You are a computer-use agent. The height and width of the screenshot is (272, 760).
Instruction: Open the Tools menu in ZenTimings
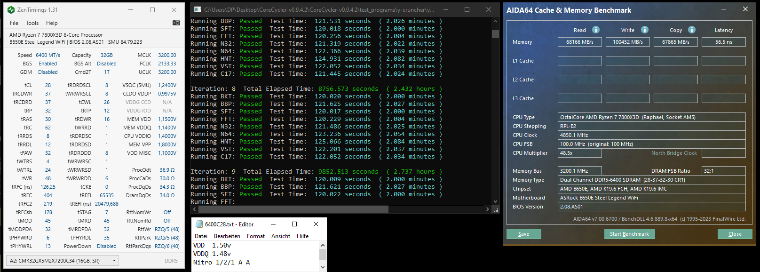[x=32, y=23]
